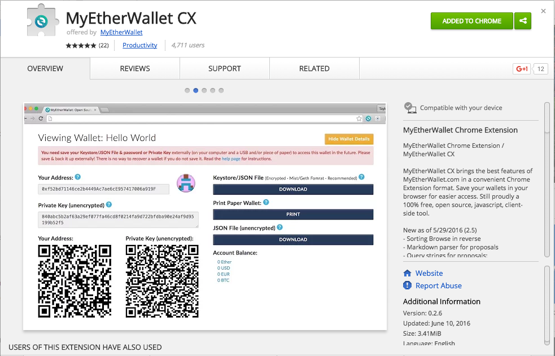555x356 pixels.
Task: Click the share icon button
Action: pos(523,21)
